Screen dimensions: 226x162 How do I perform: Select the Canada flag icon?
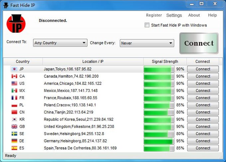pos(14,76)
